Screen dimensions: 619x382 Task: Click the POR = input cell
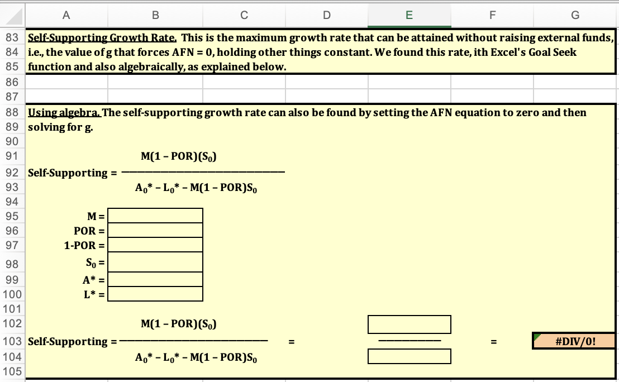coord(155,231)
